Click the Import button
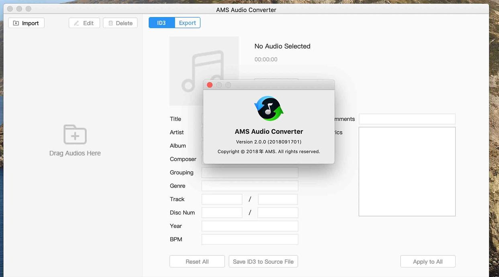 (26, 23)
